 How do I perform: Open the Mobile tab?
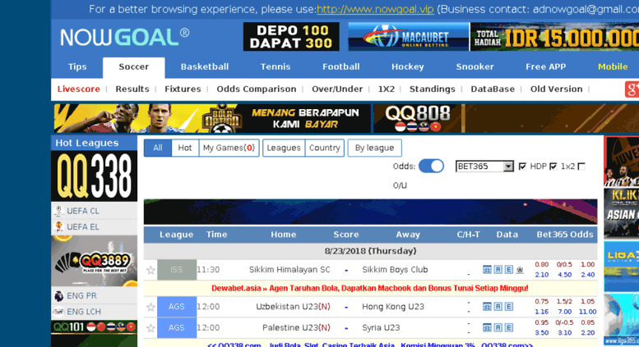tap(613, 67)
